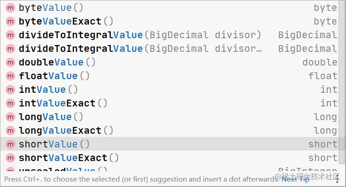The height and width of the screenshot is (187, 346).
Task: Click the method icon beside byteValue()
Action: point(10,8)
